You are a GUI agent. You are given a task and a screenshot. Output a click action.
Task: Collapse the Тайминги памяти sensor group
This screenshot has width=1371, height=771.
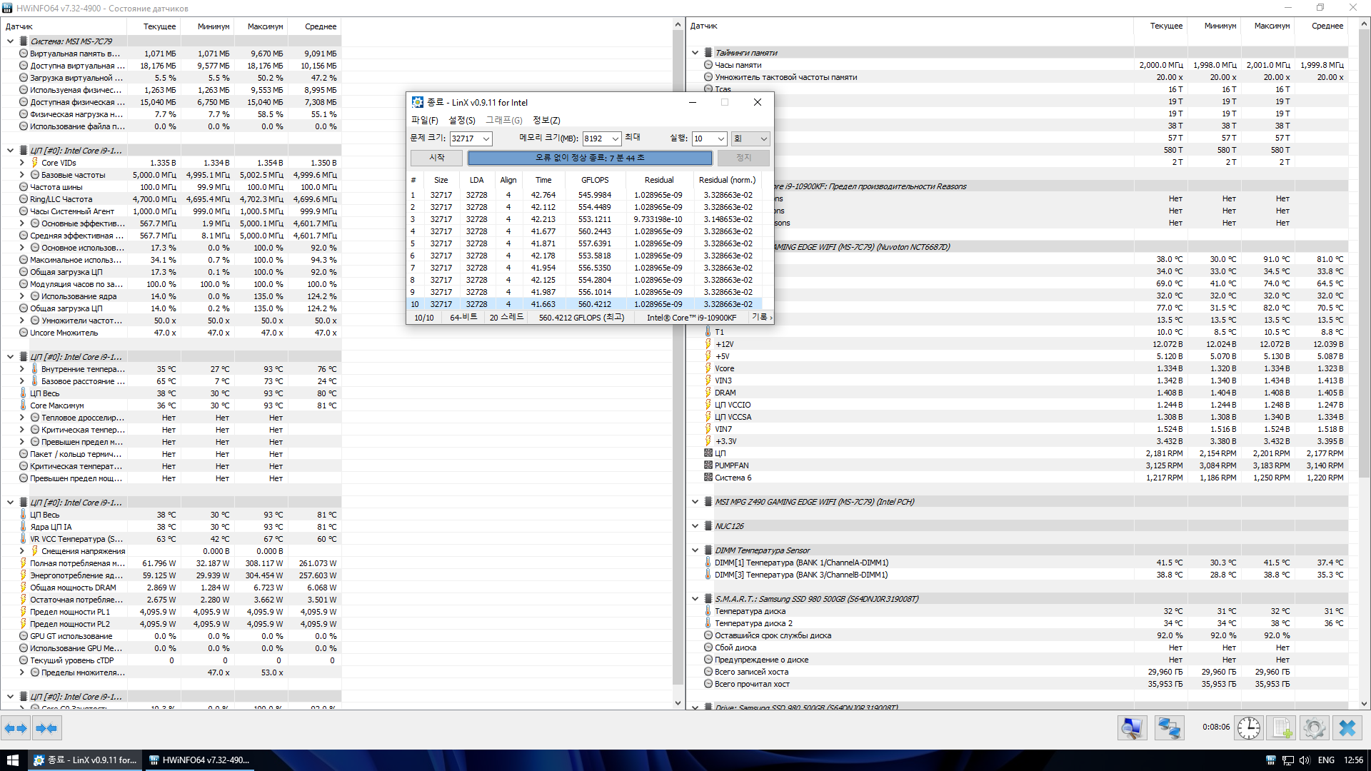(x=695, y=53)
